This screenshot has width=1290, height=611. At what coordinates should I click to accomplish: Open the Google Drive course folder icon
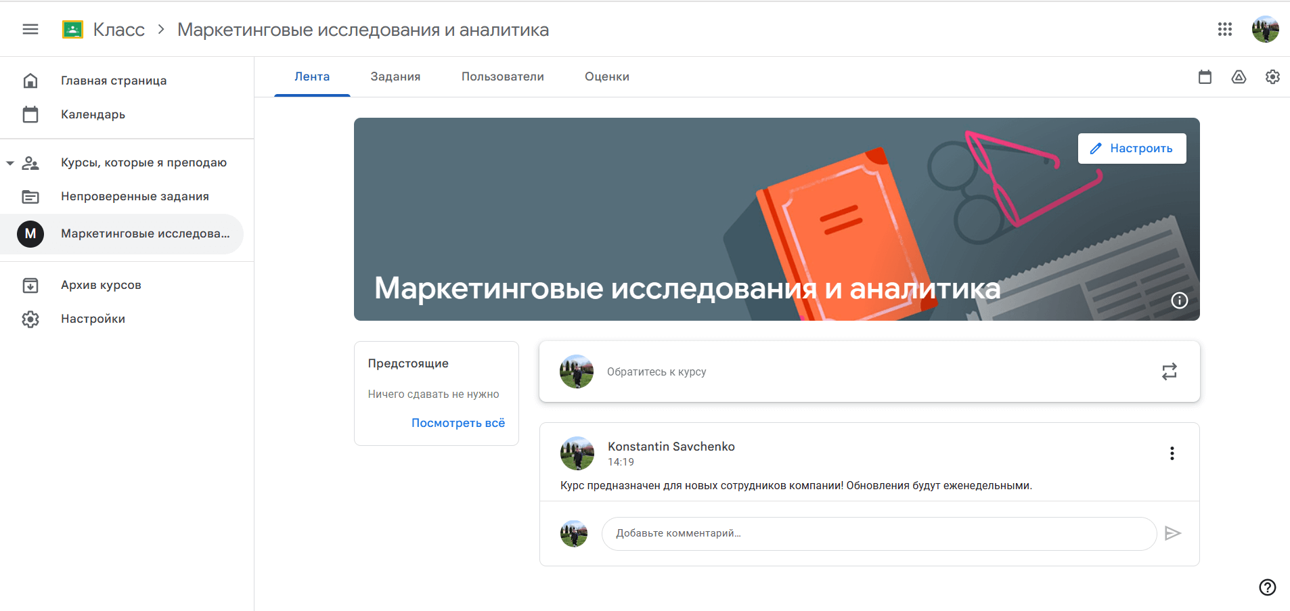point(1239,77)
